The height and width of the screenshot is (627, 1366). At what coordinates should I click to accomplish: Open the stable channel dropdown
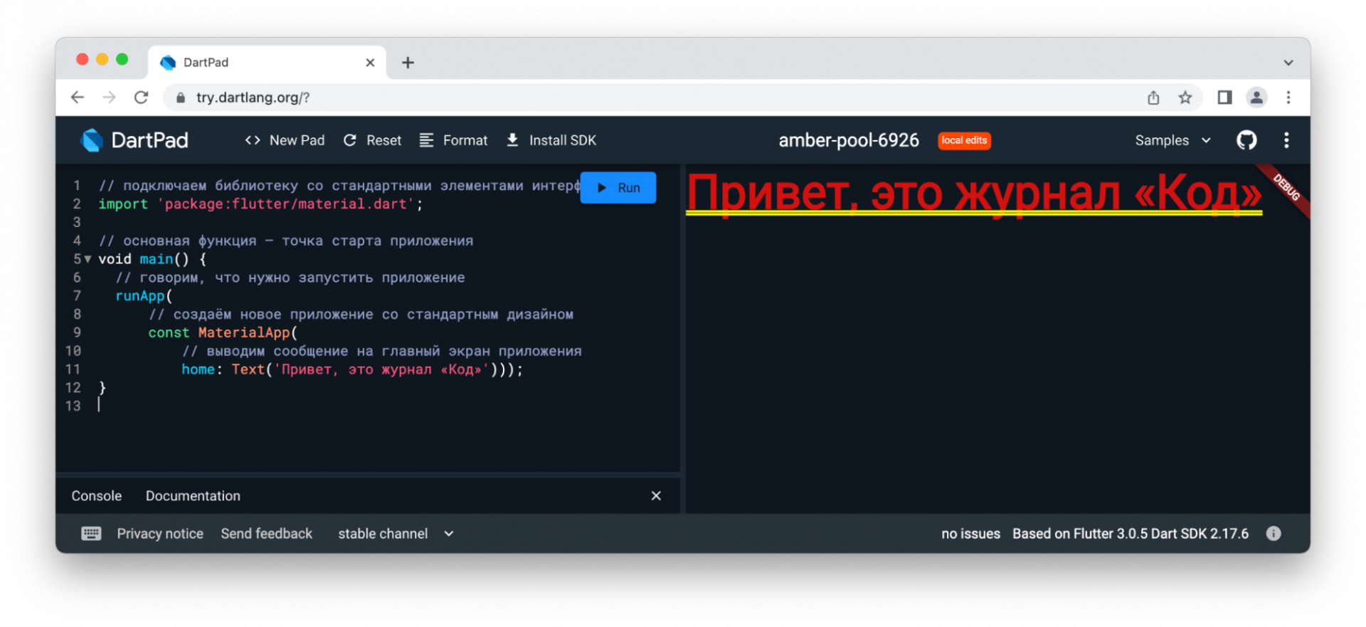coord(396,534)
